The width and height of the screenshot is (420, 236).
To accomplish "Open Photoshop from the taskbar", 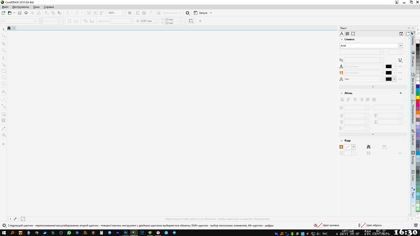I will pyautogui.click(x=126, y=233).
